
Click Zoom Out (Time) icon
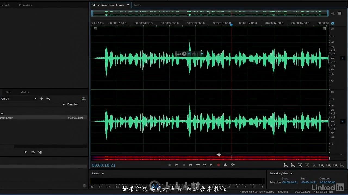point(307,165)
